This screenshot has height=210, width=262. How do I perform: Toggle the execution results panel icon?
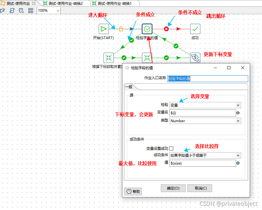(31, 11)
